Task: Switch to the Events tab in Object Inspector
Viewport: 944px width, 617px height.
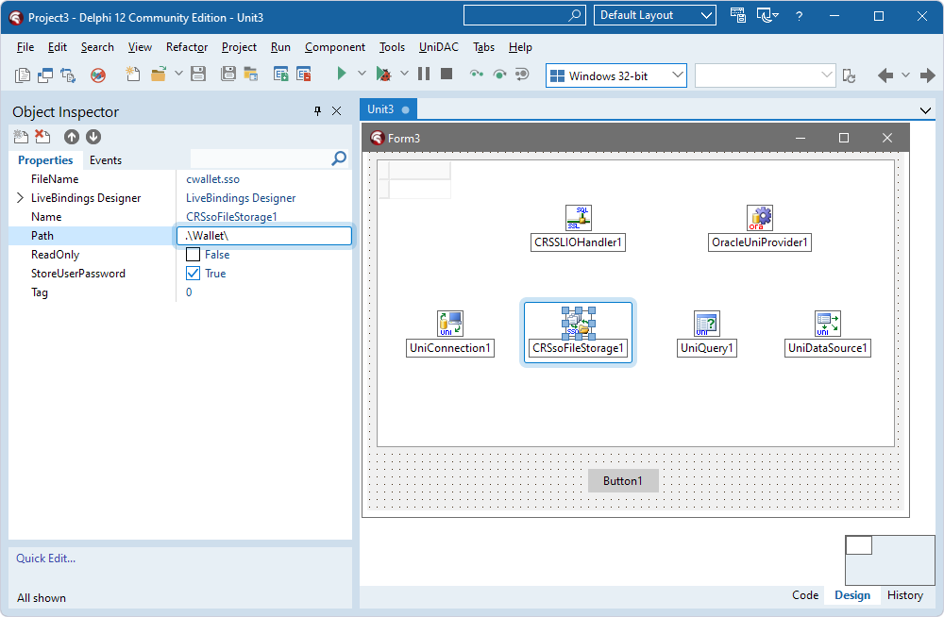Action: (x=105, y=159)
